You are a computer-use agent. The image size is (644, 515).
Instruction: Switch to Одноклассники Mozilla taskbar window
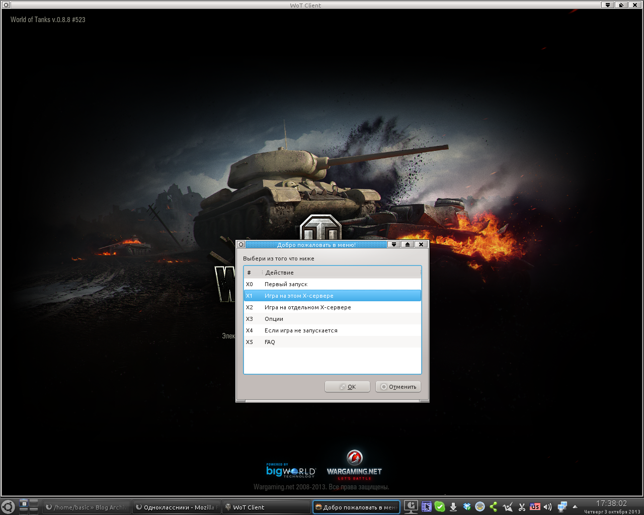tap(177, 507)
